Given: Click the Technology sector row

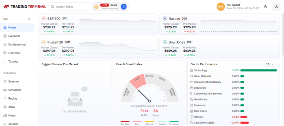Looking at the screenshot, I should pos(233,71).
